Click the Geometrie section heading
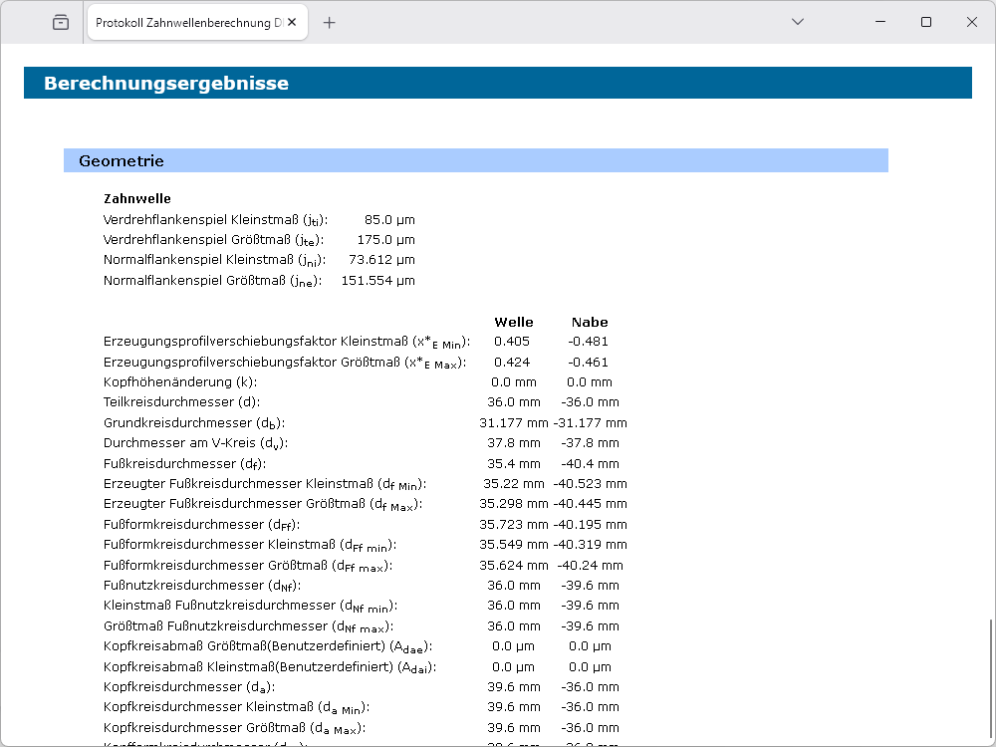This screenshot has height=747, width=996. coord(122,160)
